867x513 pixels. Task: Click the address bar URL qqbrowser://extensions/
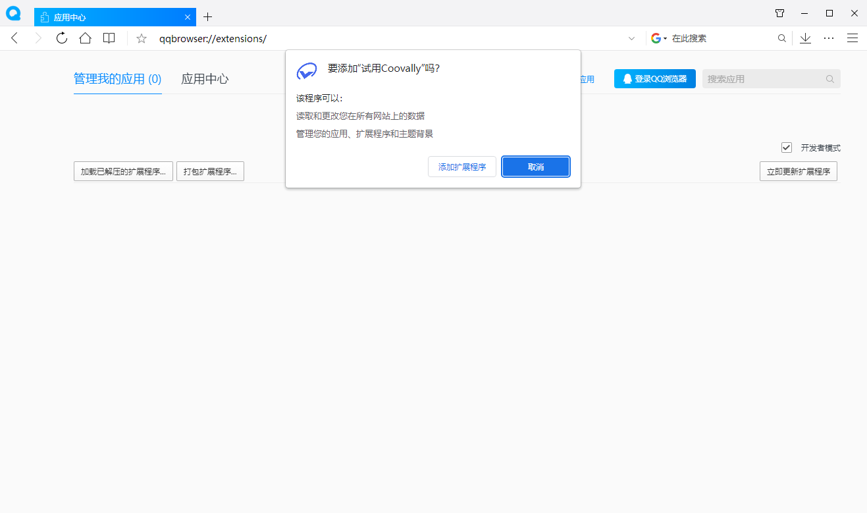(x=213, y=39)
